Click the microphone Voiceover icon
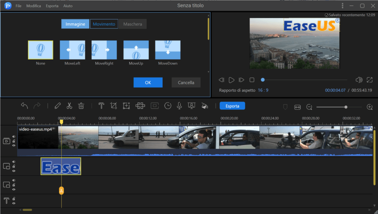The image size is (378, 214). (x=180, y=106)
